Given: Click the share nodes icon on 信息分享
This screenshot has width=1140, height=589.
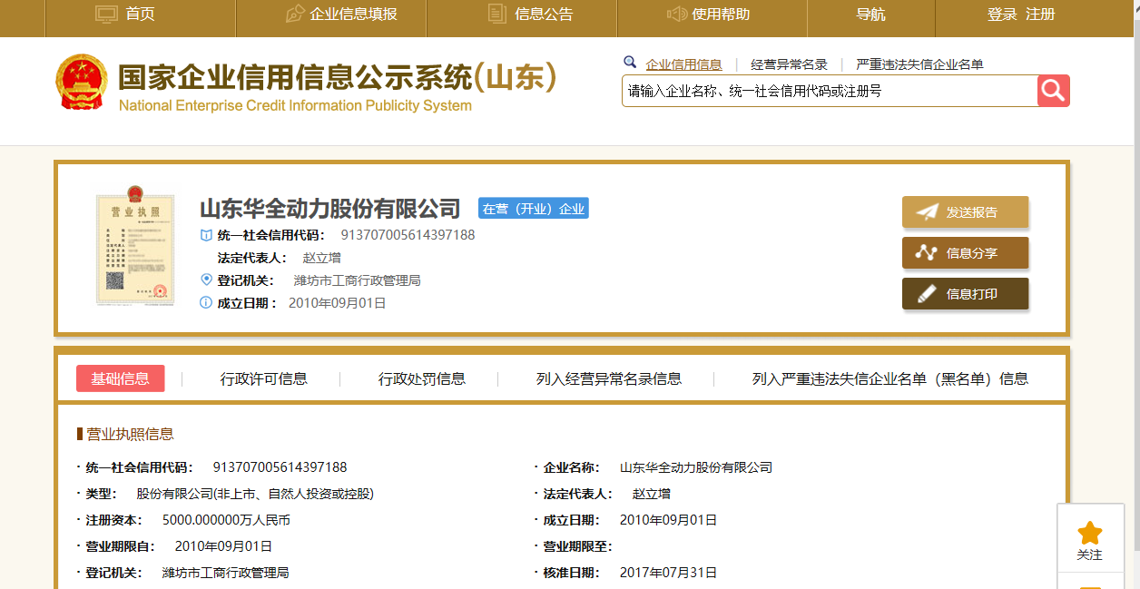Looking at the screenshot, I should [x=927, y=253].
